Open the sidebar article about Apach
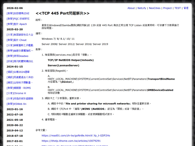The image size is (195, 146). pyautogui.click(x=17, y=24)
